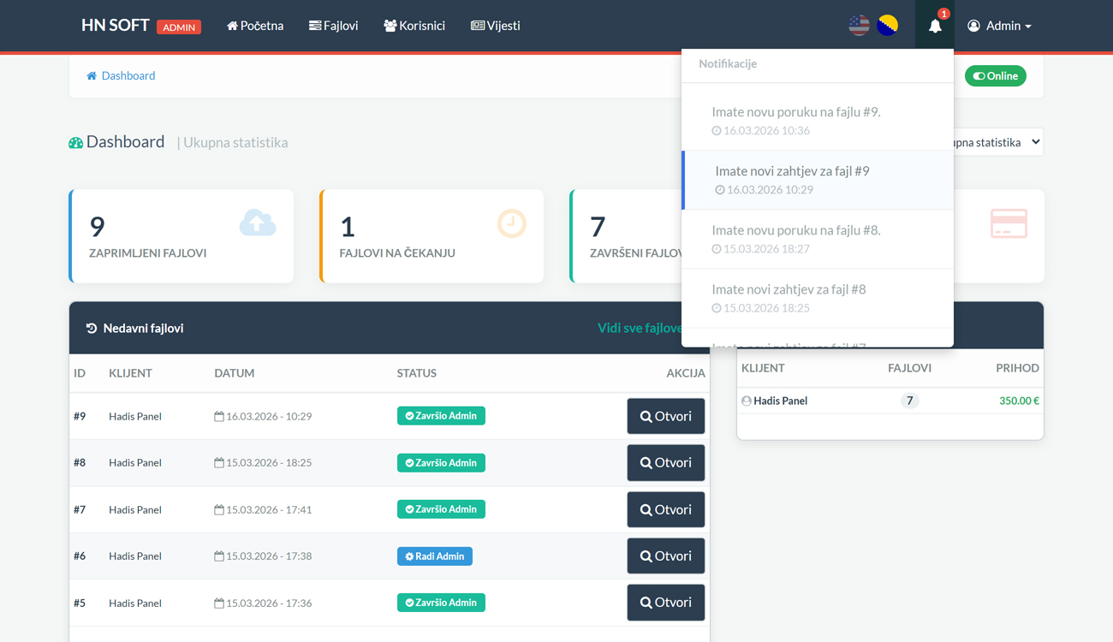Click the clock icon on pending files card
1113x642 pixels.
[x=511, y=223]
